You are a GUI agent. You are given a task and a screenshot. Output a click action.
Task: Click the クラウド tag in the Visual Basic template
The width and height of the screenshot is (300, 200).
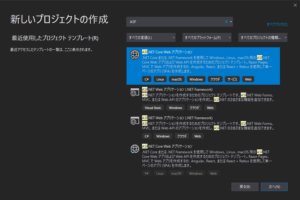click(195, 108)
